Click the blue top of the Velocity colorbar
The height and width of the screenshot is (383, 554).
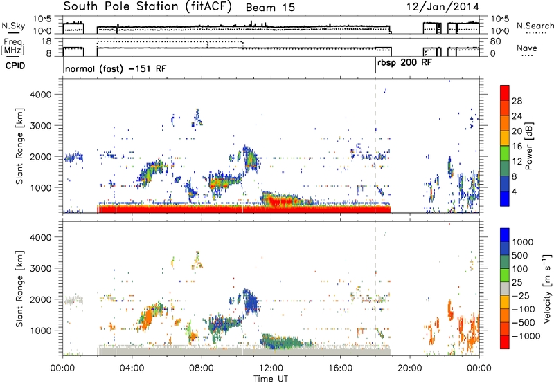(x=505, y=235)
